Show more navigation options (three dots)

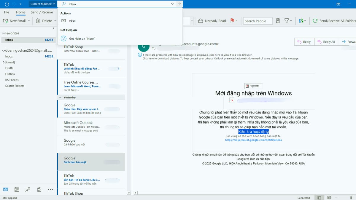coord(50,190)
